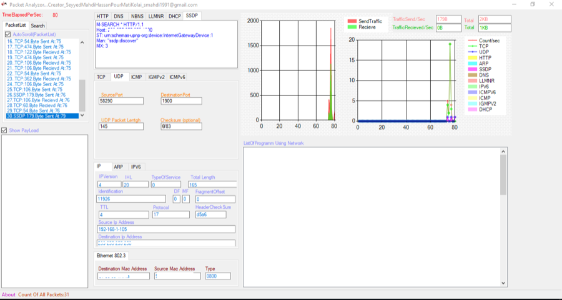562x300 pixels.
Task: Click the HeaderCheckSum field d5a6
Action: coord(211,215)
